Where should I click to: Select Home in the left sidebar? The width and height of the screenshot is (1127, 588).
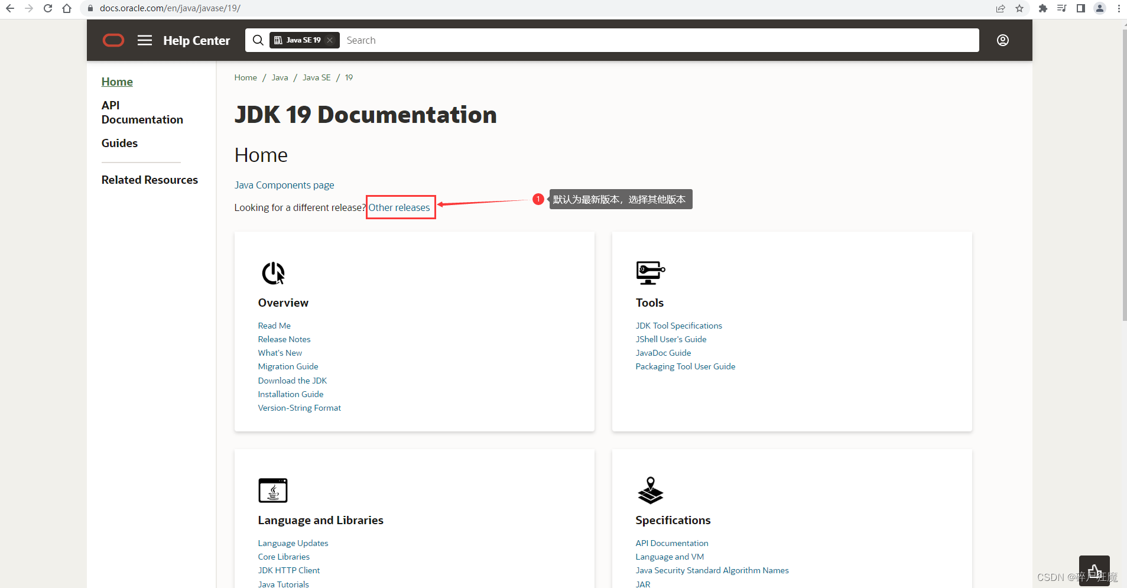(x=117, y=82)
